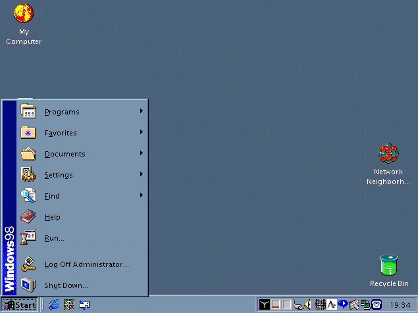The height and width of the screenshot is (313, 418).
Task: Expand the Find submenu arrow
Action: [142, 195]
